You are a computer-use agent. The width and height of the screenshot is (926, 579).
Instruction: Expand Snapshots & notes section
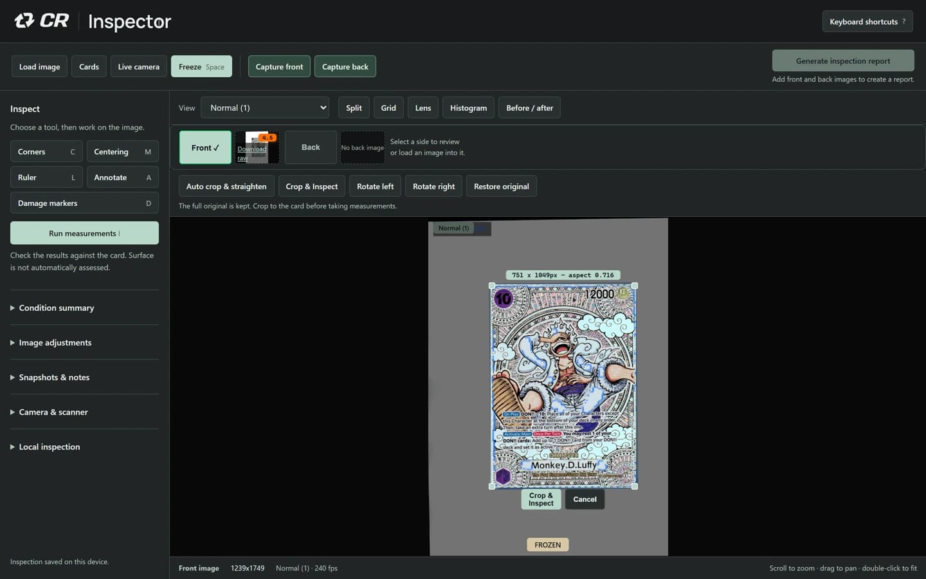point(84,377)
